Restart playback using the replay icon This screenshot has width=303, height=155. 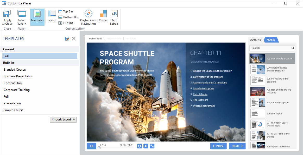click(x=139, y=146)
